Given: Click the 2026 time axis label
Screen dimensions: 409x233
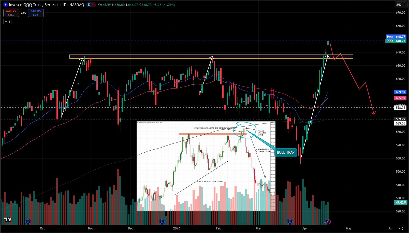Looking at the screenshot, I should tap(177, 228).
